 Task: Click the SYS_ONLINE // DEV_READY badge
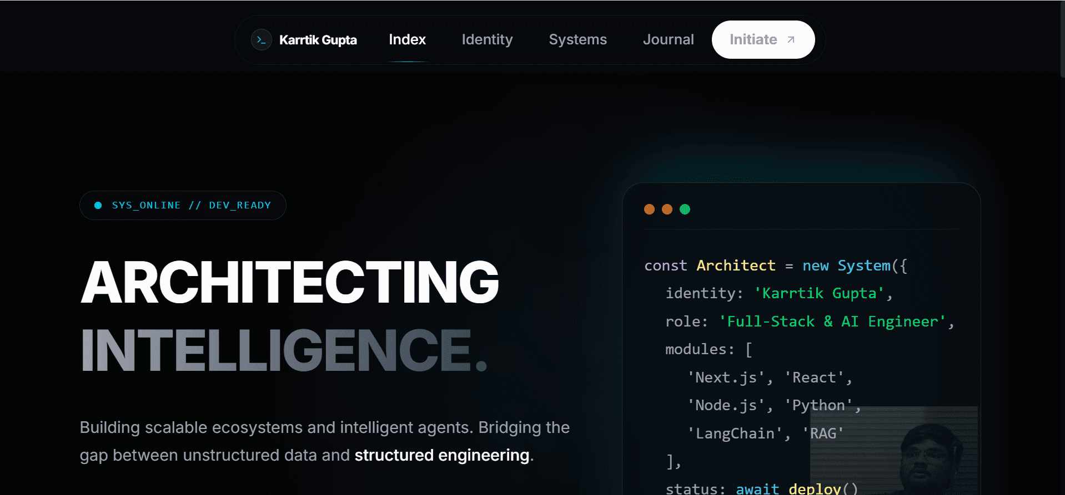tap(183, 206)
